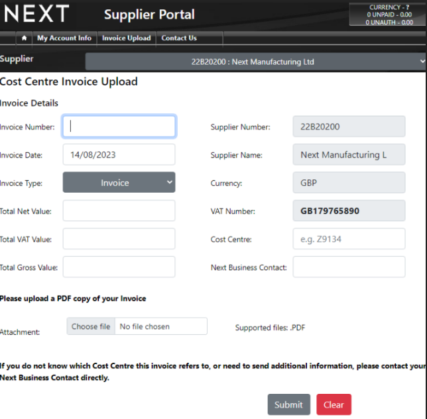Focus the Total Net Value field
Screen dimensions: 427x419
pyautogui.click(x=119, y=211)
